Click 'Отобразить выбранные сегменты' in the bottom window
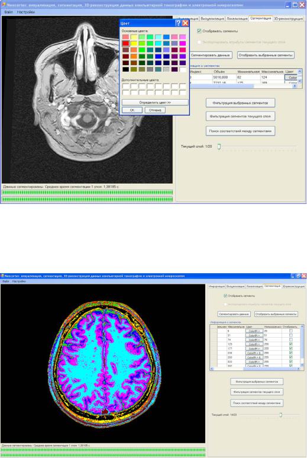307x458 pixels. (276, 314)
